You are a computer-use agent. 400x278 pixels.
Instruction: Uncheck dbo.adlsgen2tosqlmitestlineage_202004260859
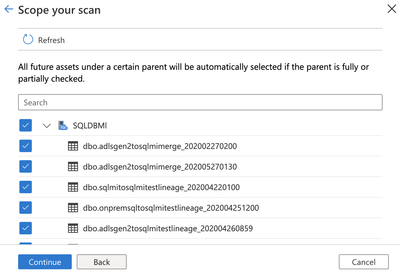25,228
